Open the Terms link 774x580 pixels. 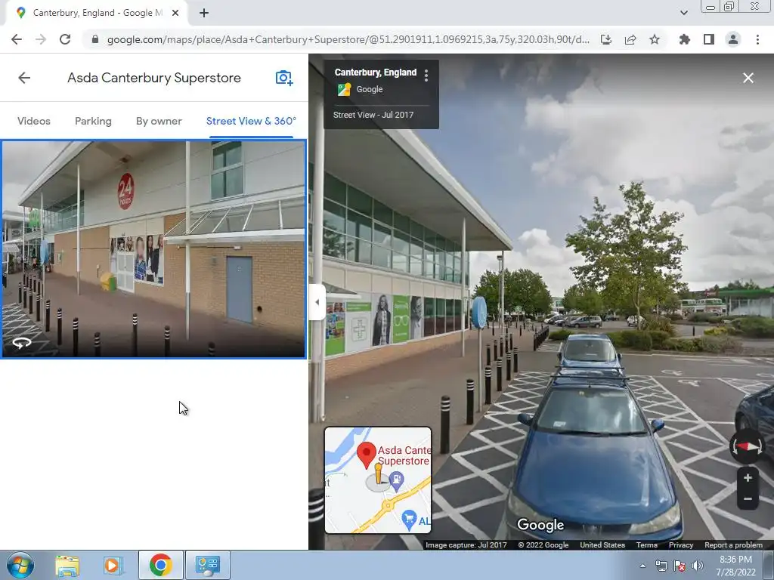click(x=647, y=545)
